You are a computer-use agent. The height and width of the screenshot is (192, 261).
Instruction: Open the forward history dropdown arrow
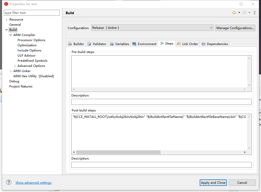tap(249, 13)
